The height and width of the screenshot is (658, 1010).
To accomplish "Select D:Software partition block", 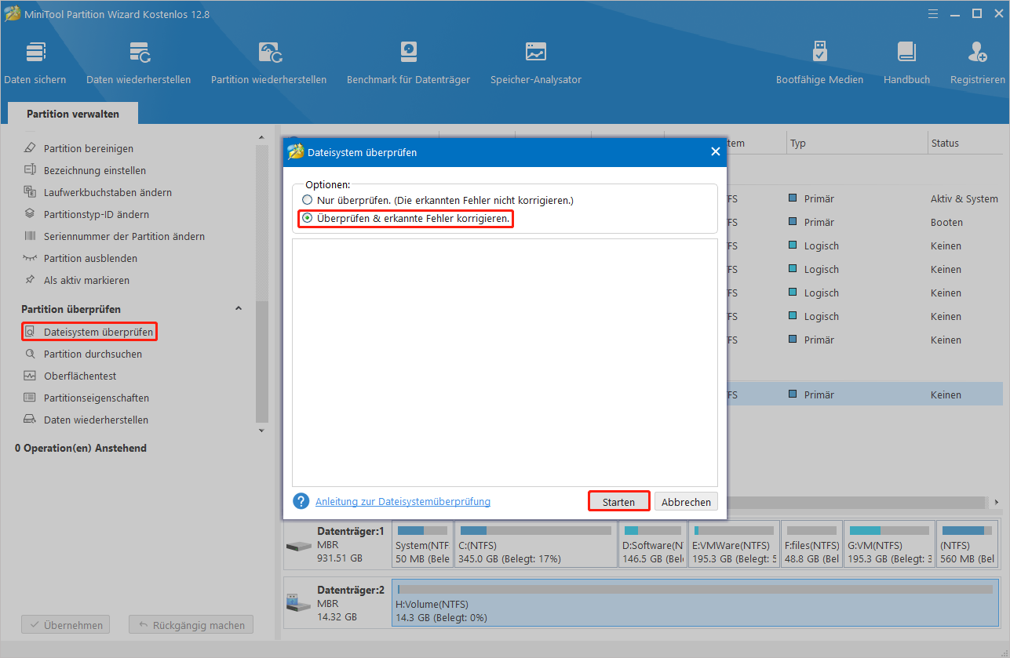I will tap(653, 544).
